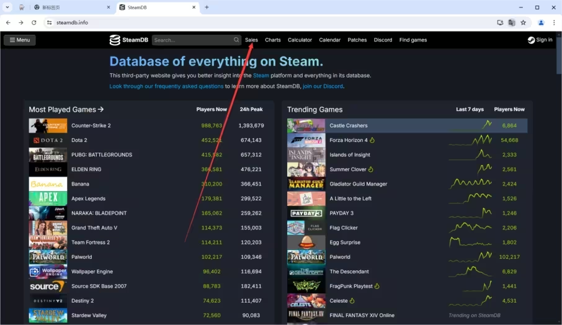
Task: Open Islands of Insight trending entry
Action: (x=350, y=155)
